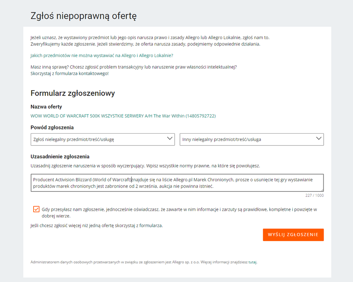Screen dimensions: 353x282
Task: Click the 'Powód zgłoszenia' field label
Action: 52,128
